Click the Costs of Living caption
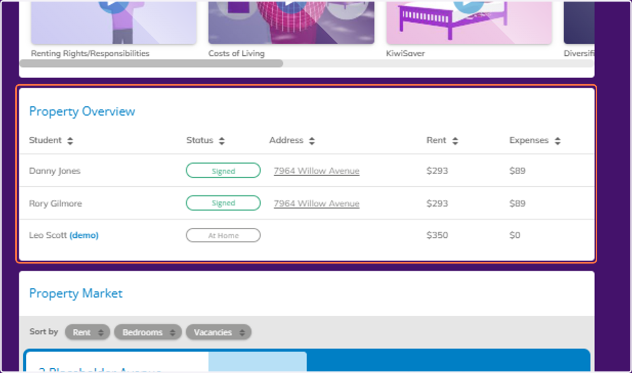This screenshot has height=373, width=632. click(236, 53)
